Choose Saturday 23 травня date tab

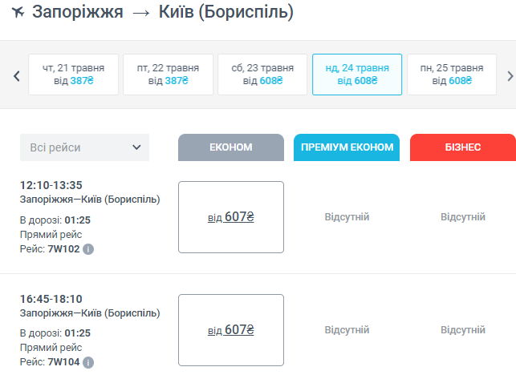point(262,75)
